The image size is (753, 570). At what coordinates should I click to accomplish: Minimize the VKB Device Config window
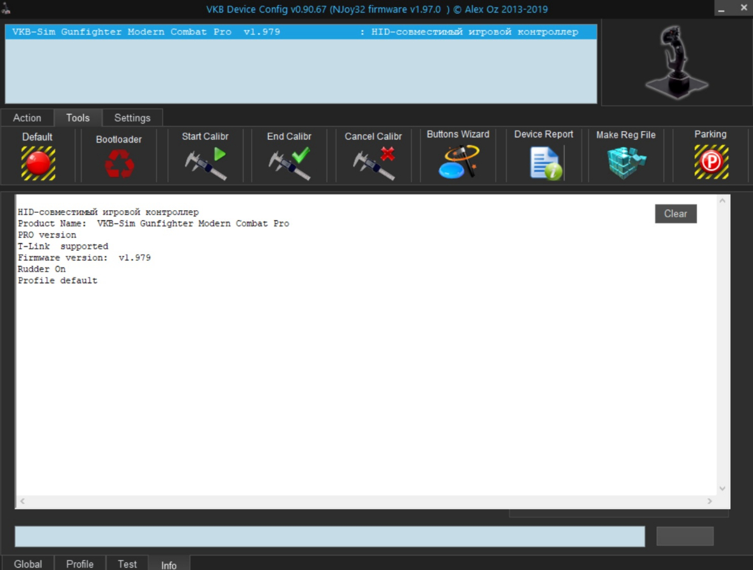[x=721, y=9]
